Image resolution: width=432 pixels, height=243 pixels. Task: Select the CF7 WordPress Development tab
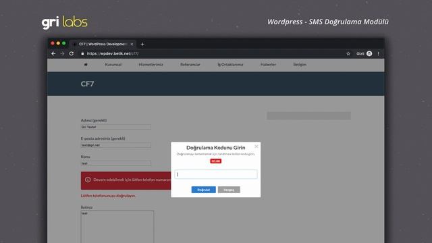[x=103, y=44]
